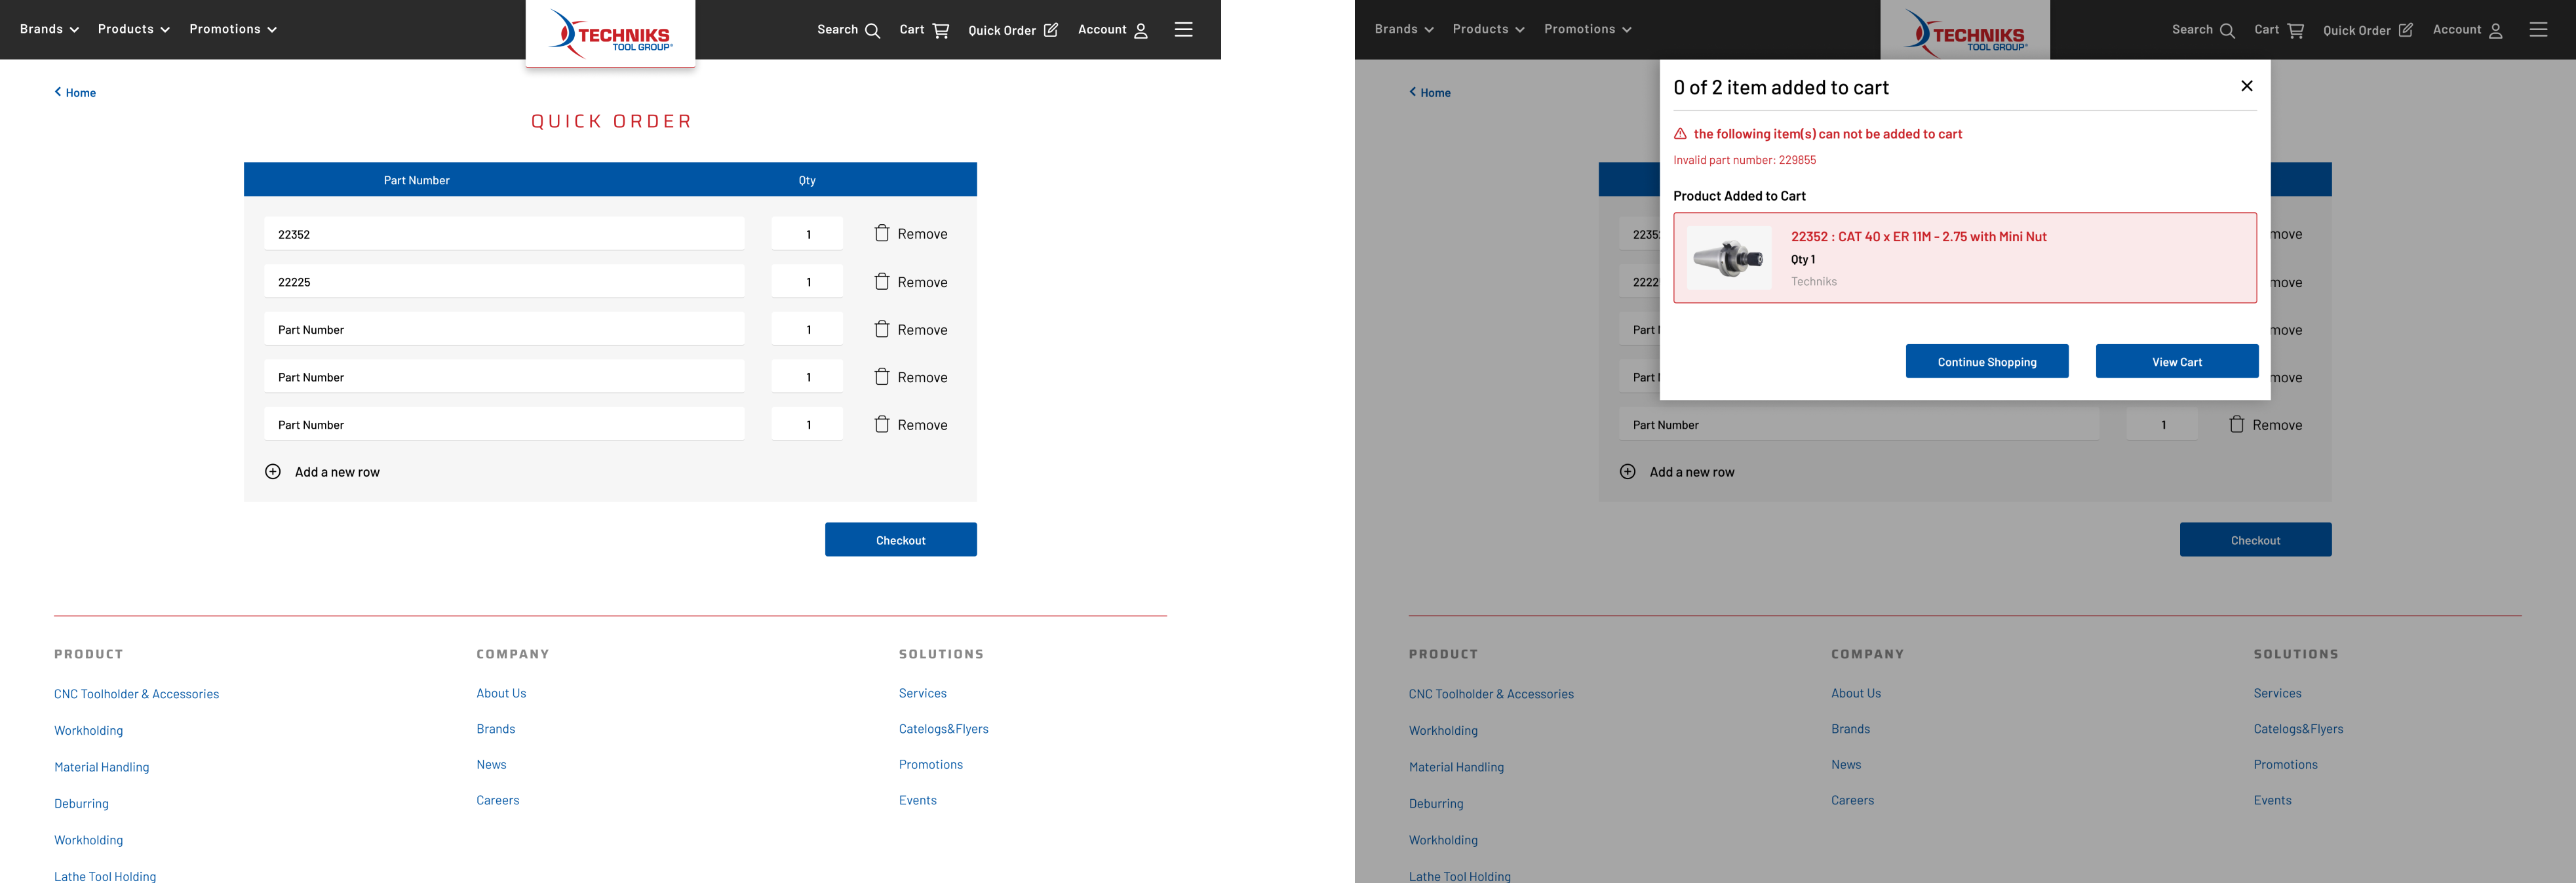Screen dimensions: 2576x883
Task: Close the added-to-cart dialog with X
Action: (2246, 86)
